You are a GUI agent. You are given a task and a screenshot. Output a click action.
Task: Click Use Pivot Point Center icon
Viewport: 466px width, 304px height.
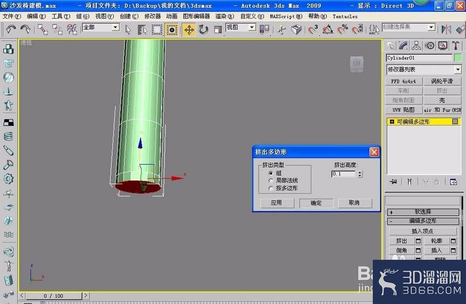point(265,30)
